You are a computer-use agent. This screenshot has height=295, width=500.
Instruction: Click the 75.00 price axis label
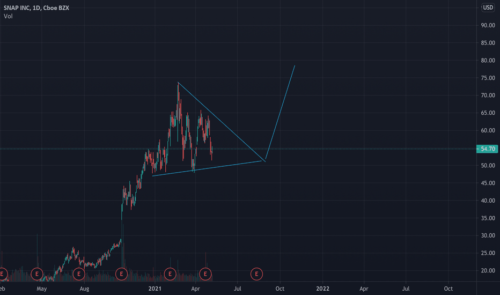488,78
